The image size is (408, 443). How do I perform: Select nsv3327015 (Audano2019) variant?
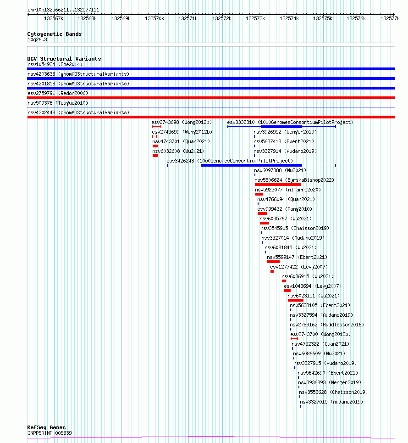331,402
